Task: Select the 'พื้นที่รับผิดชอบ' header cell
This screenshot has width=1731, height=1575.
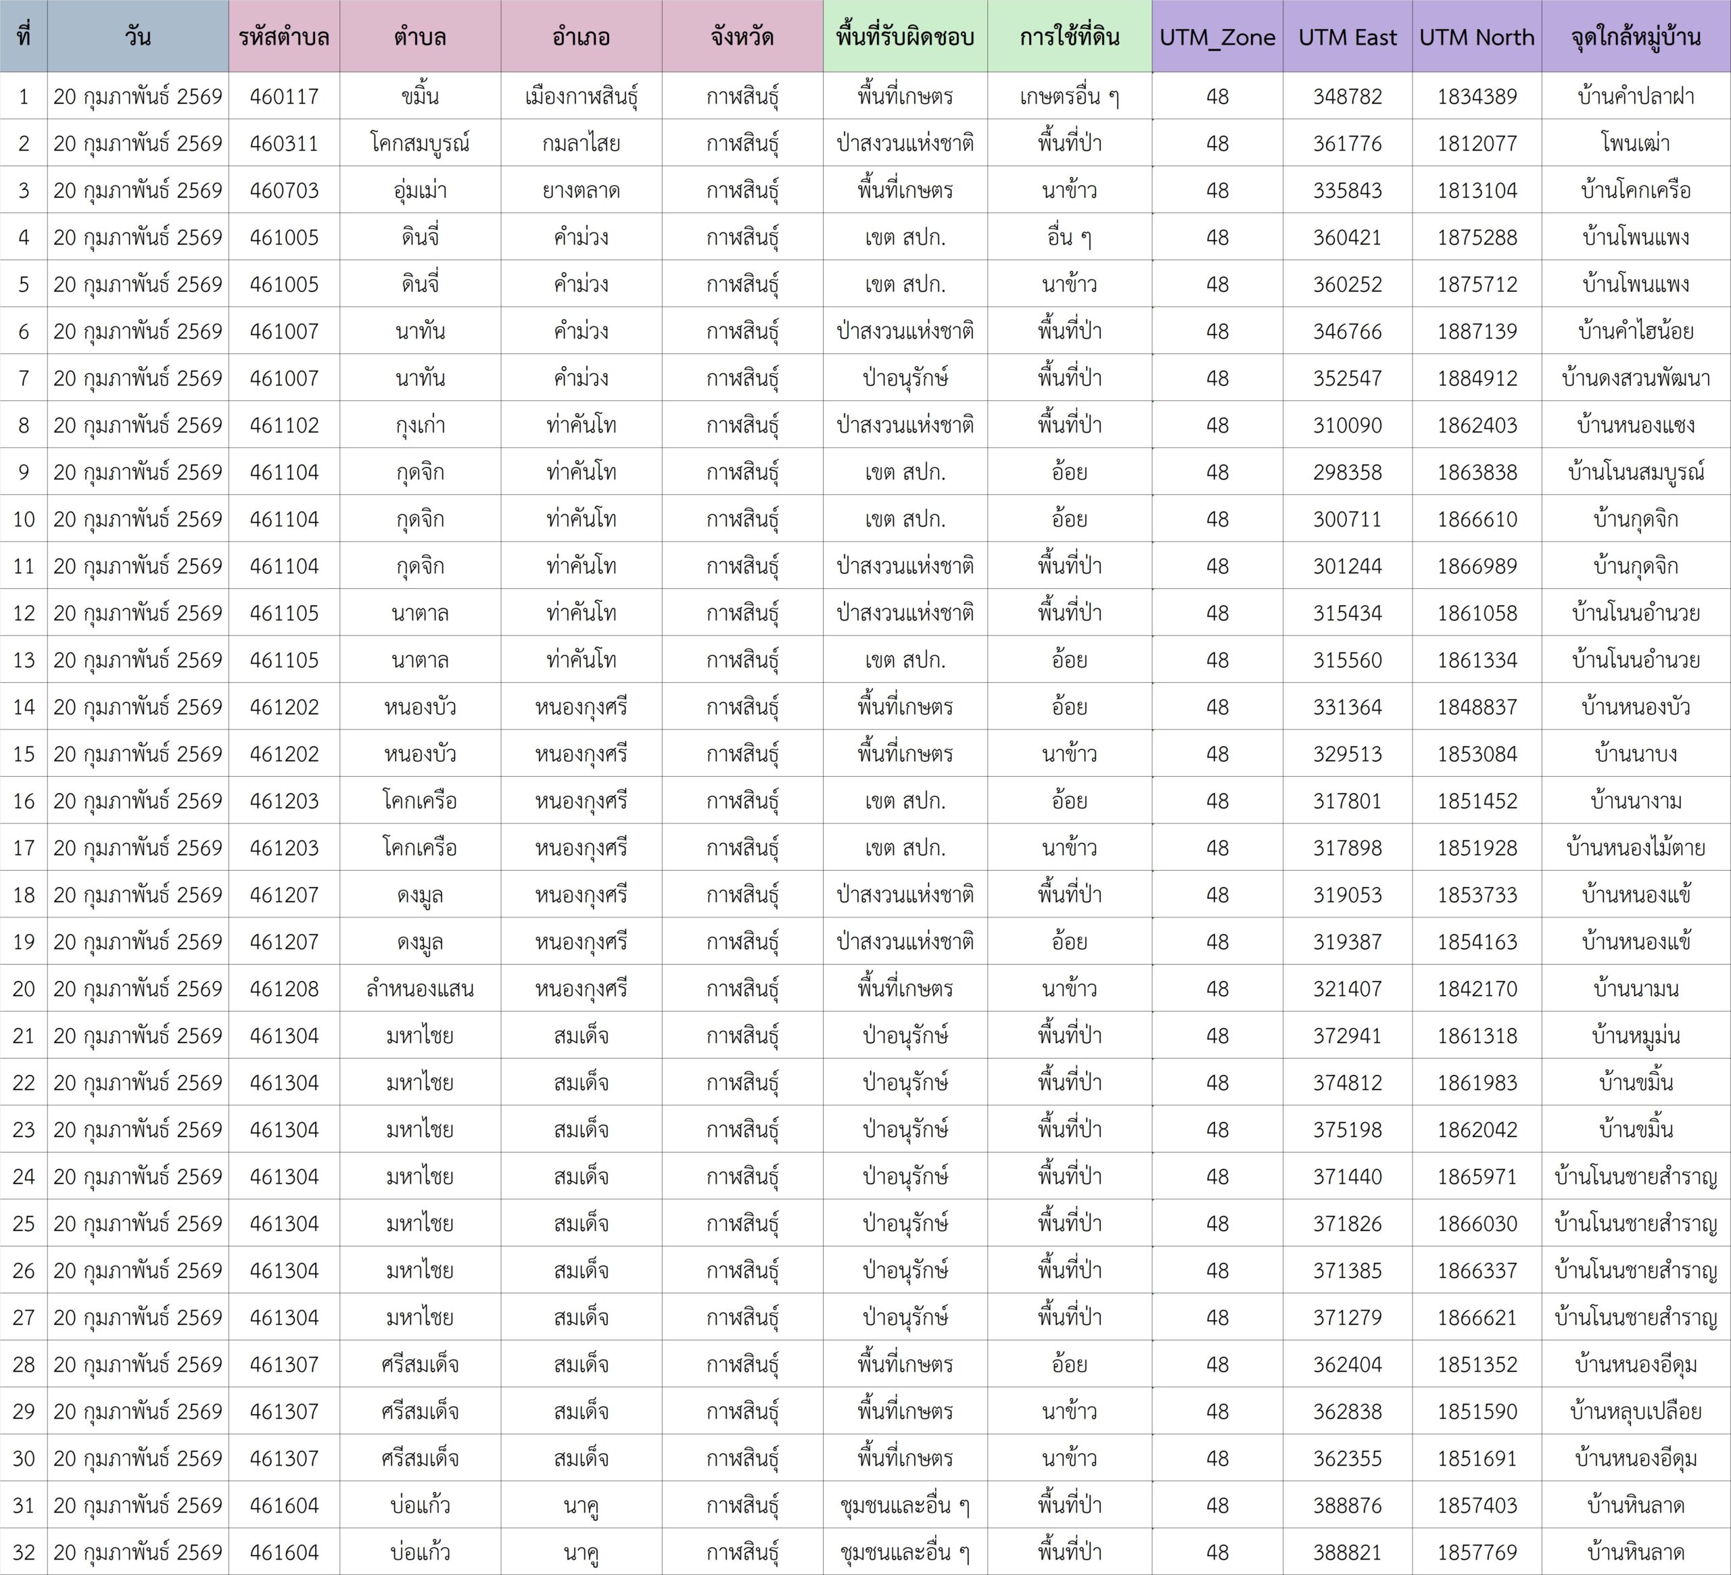Action: 905,37
